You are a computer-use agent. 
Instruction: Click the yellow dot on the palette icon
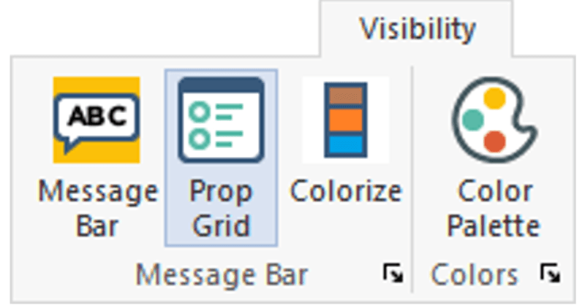pyautogui.click(x=495, y=97)
